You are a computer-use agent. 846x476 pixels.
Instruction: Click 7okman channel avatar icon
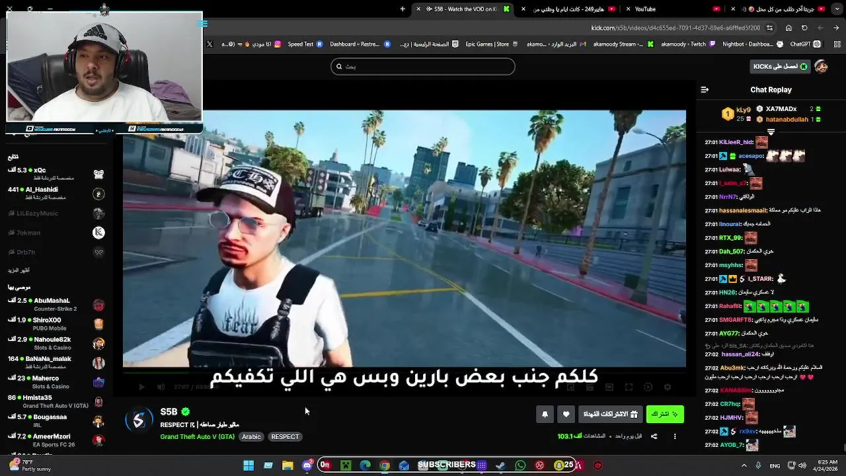tap(98, 233)
